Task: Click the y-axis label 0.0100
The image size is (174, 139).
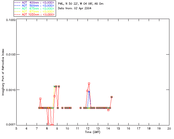Action: pos(11,55)
